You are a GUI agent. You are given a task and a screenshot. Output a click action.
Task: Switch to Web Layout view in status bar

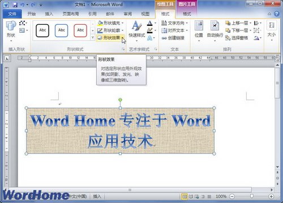(x=197, y=197)
